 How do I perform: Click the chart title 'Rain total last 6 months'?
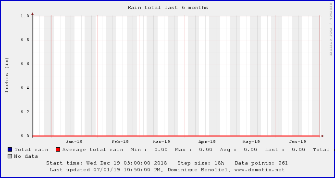pyautogui.click(x=168, y=8)
